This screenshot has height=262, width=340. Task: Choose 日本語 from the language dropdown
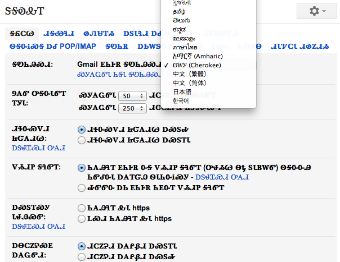[x=182, y=92]
